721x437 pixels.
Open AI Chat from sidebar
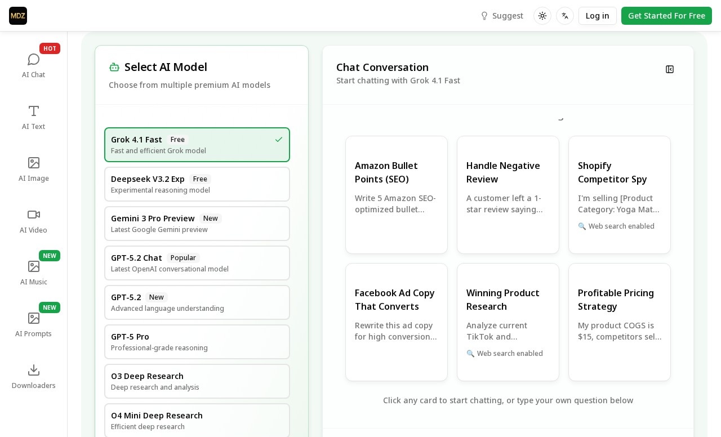(x=34, y=65)
